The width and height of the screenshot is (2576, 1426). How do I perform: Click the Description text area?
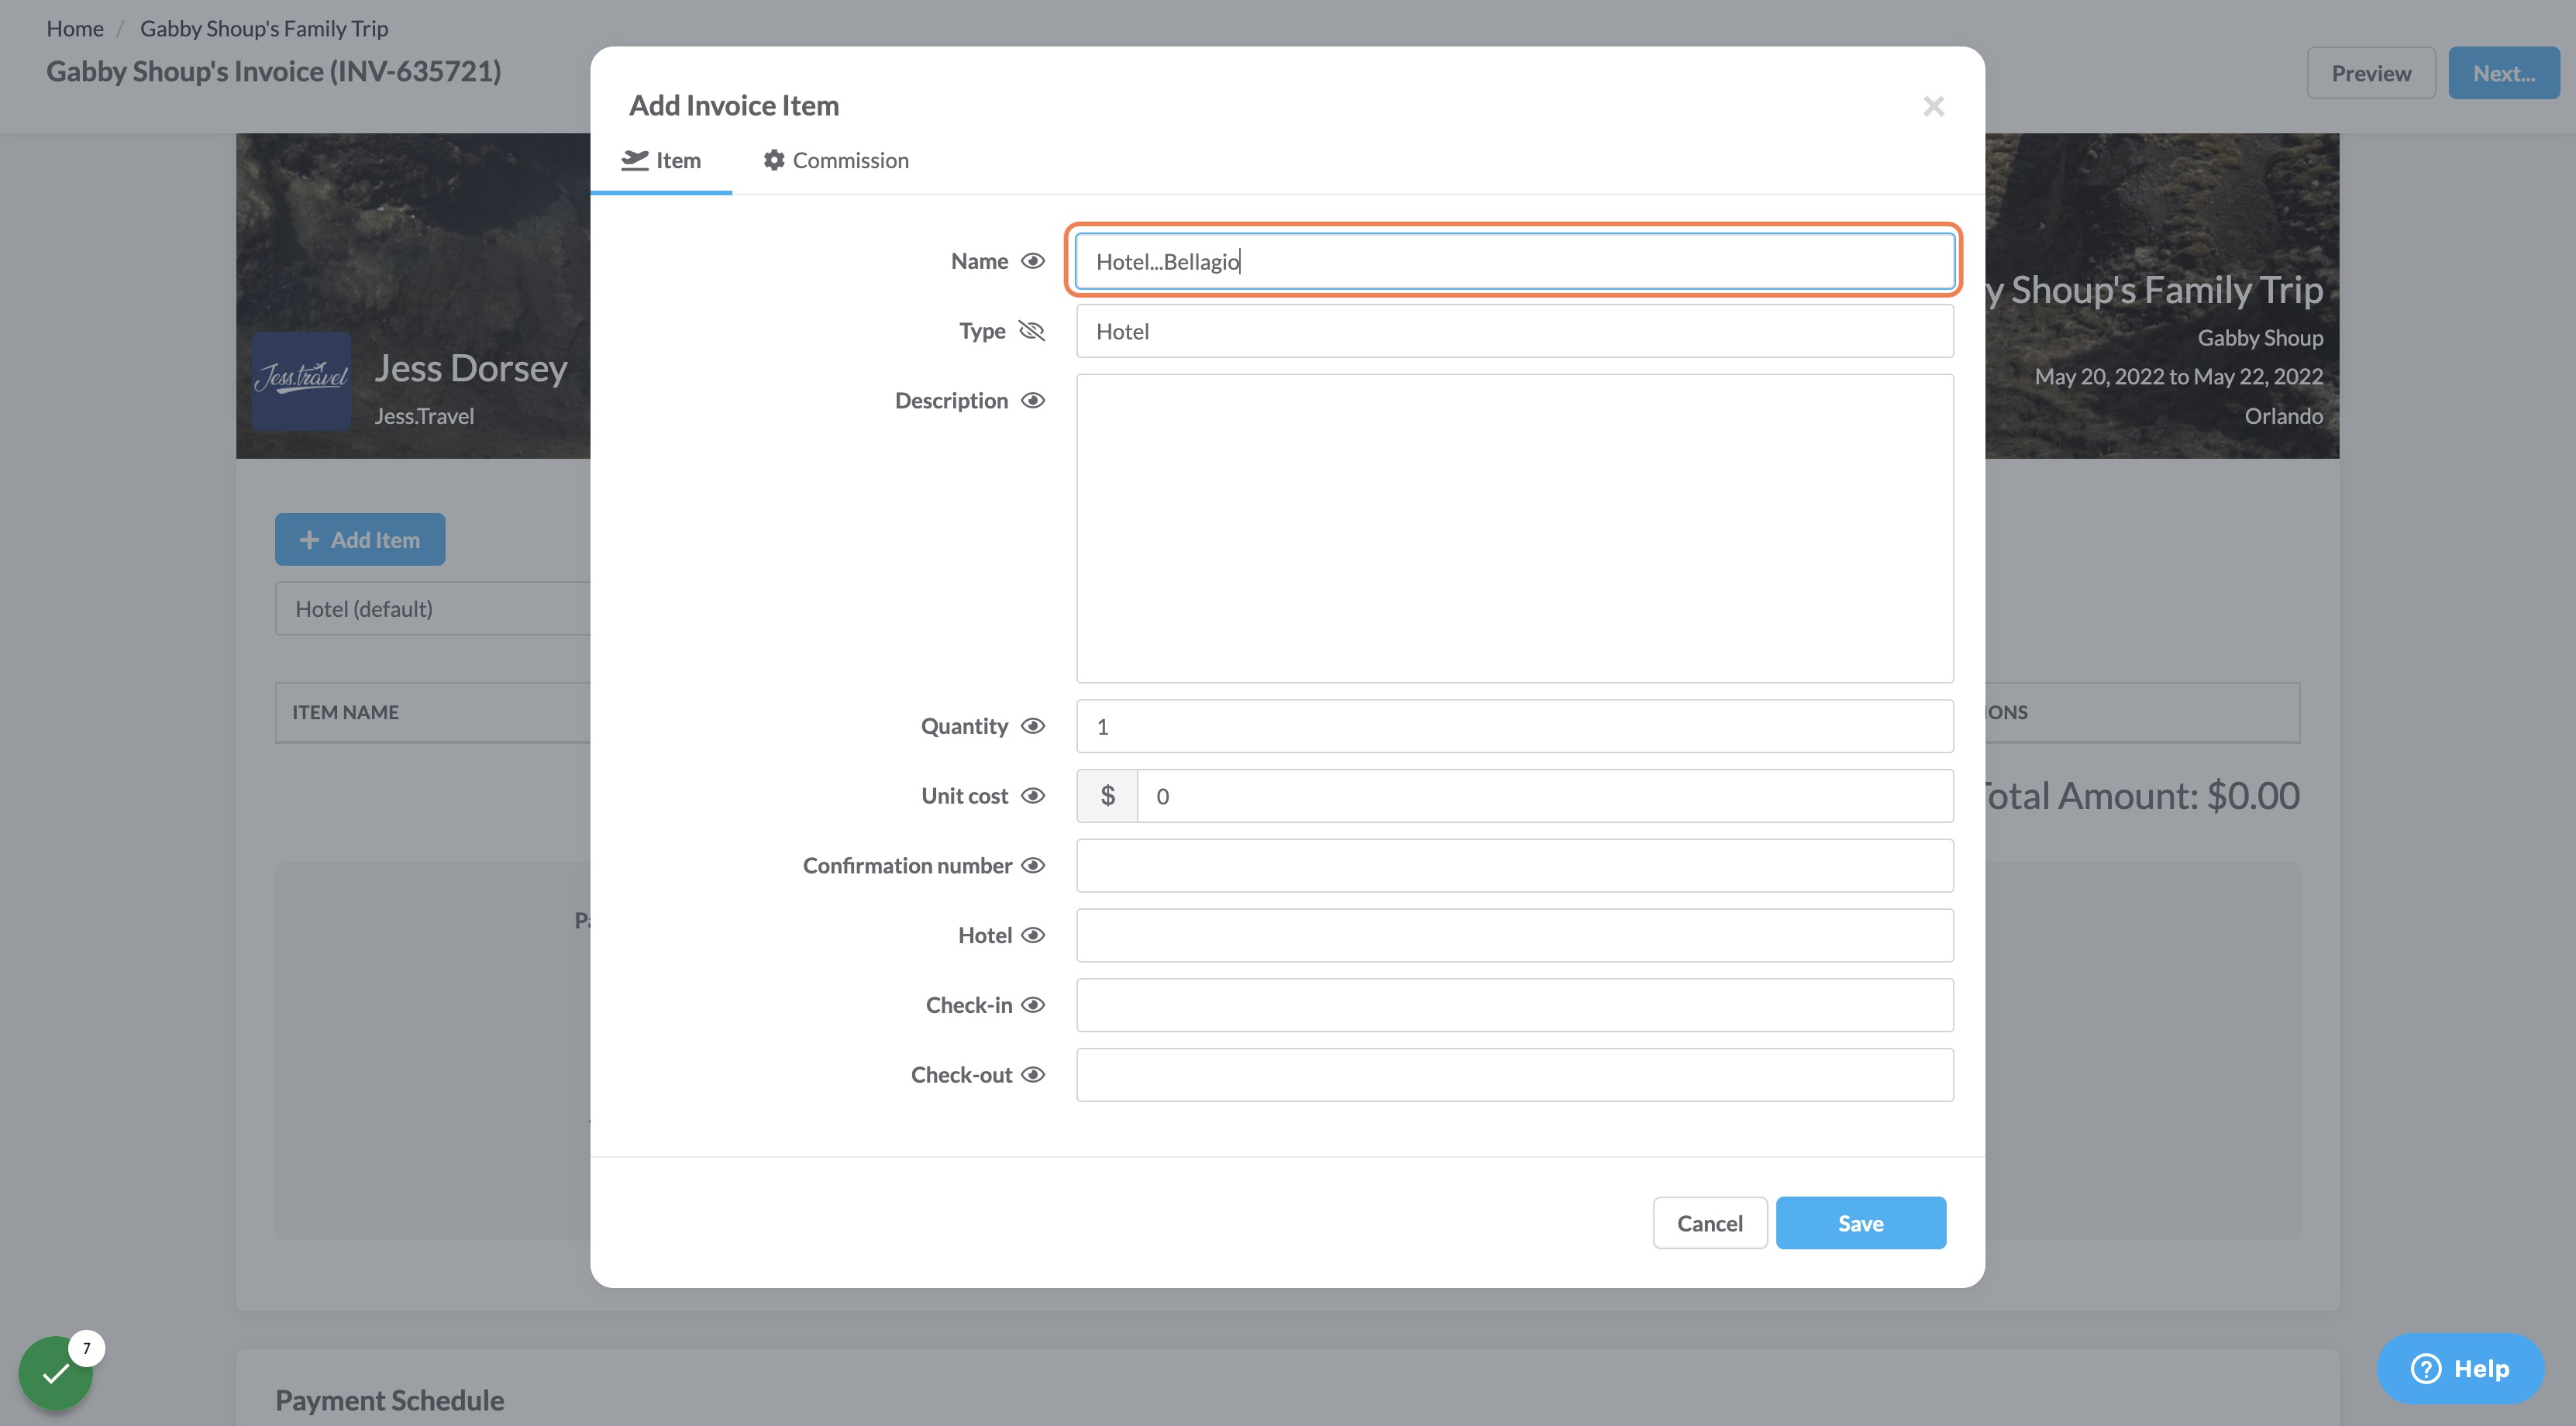point(1514,528)
